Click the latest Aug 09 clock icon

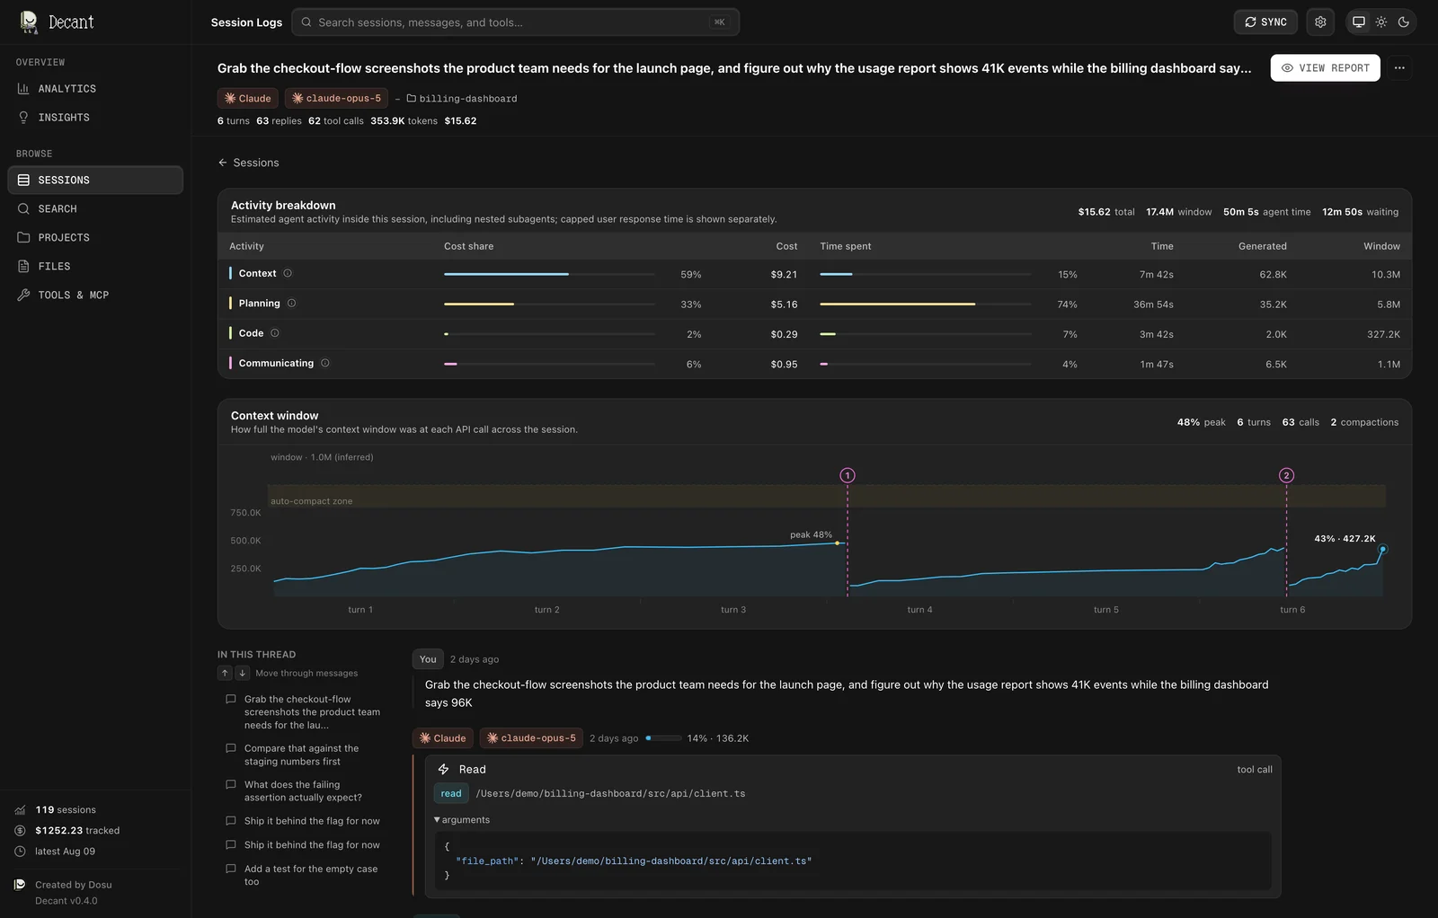20,852
